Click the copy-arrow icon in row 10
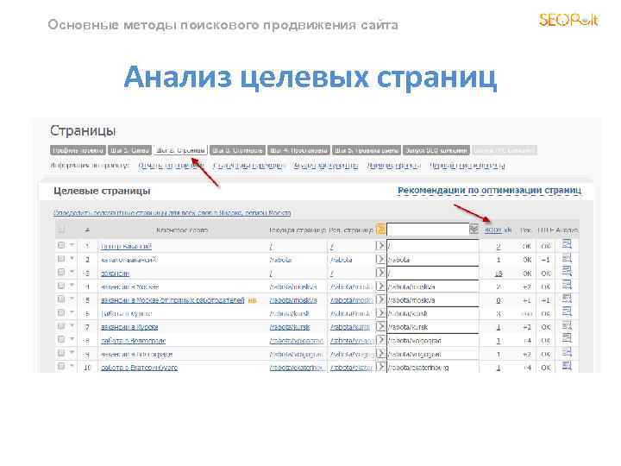Viewport: 621px width, 466px height. [380, 367]
